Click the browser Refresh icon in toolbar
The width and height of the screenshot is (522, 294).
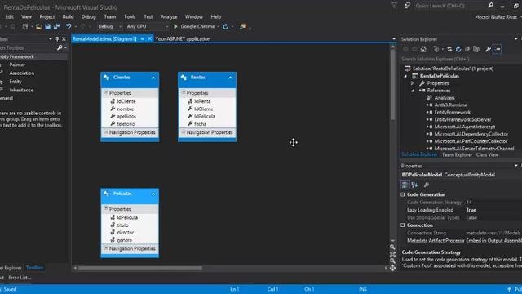tap(225, 26)
